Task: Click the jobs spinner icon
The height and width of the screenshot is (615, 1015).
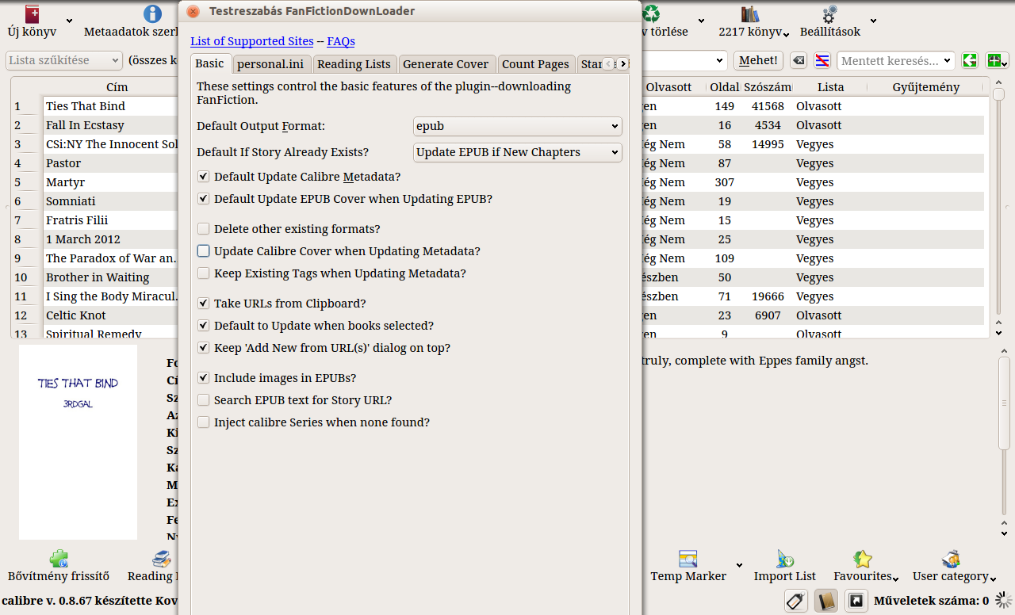Action: (x=1004, y=601)
